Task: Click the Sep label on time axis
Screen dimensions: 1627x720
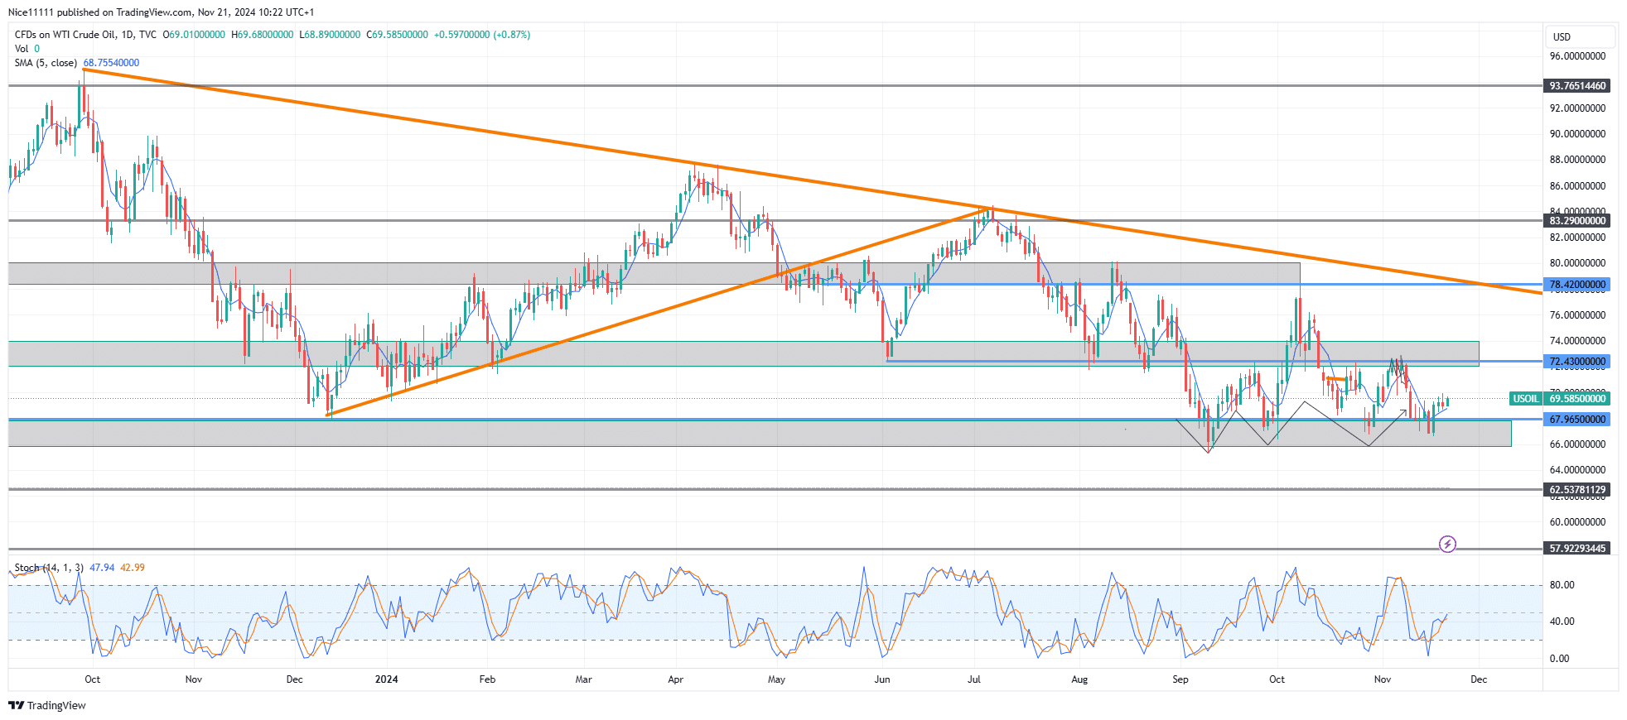Action: click(1180, 679)
